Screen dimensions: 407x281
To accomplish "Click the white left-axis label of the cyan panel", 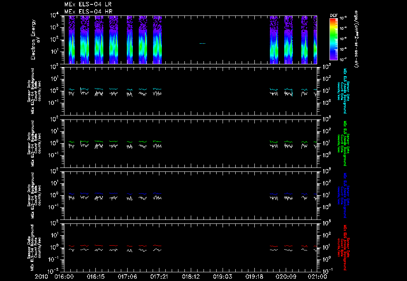I will point(34,91).
